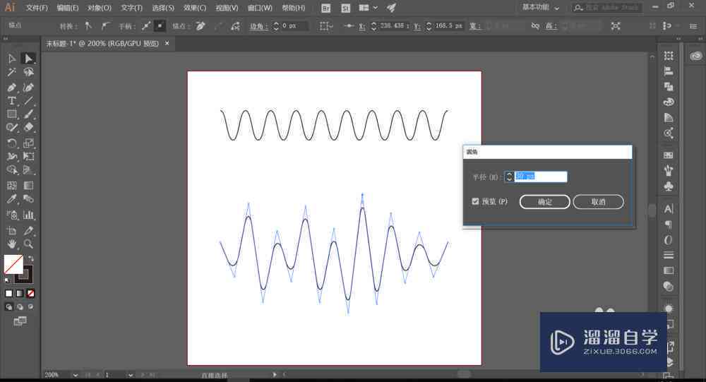Select the Blend tool
Image resolution: width=706 pixels, height=382 pixels.
(x=28, y=199)
